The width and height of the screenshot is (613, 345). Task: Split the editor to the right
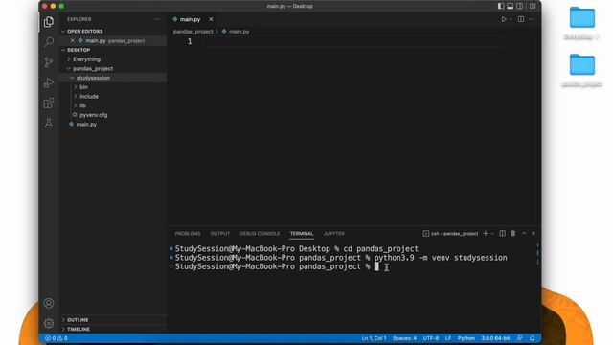(521, 19)
